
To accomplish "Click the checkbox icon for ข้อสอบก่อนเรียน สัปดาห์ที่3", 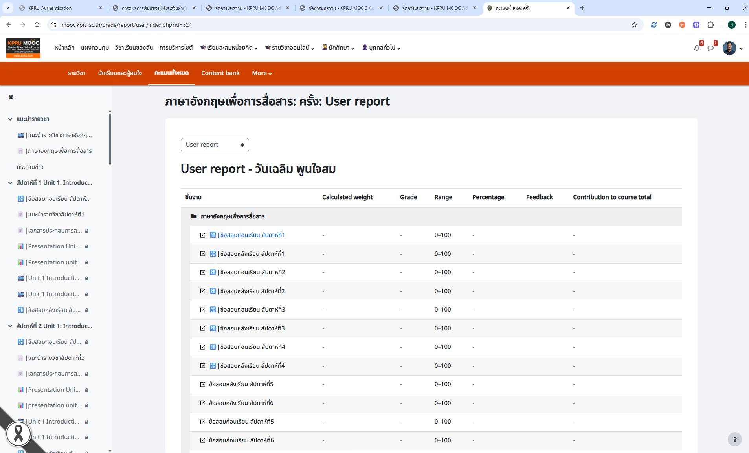I will [203, 310].
